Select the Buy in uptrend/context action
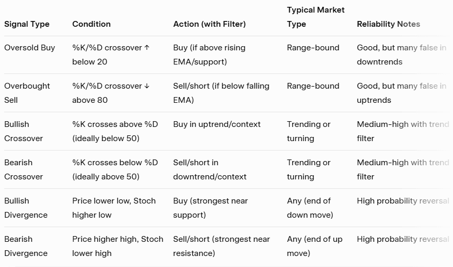 point(217,124)
